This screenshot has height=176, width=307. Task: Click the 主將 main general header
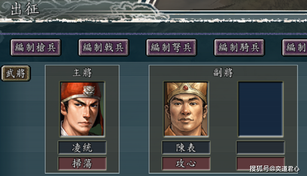pyautogui.click(x=82, y=73)
